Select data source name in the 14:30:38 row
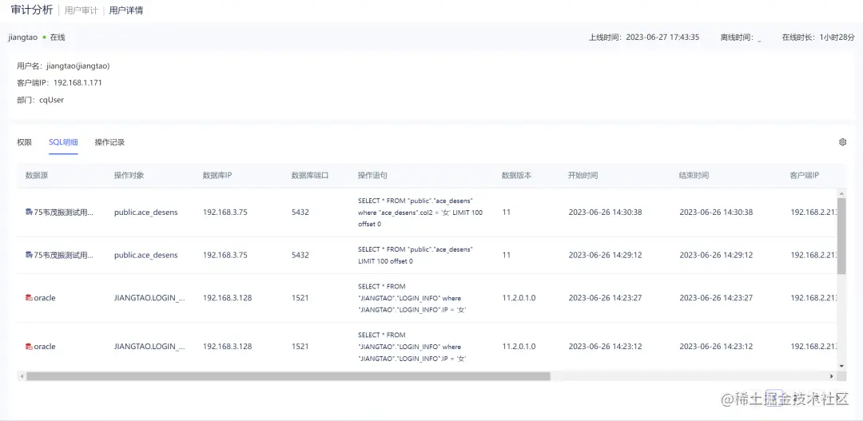Screen dimensions: 863x421 (64, 212)
